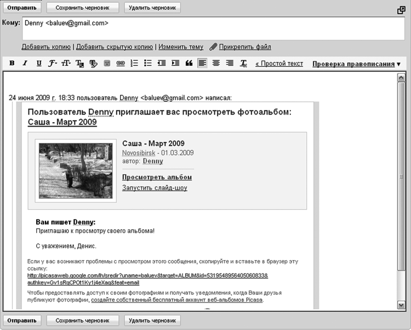Viewport: 411px width, 330px height.
Task: Insert a bulleted list
Action: point(147,64)
